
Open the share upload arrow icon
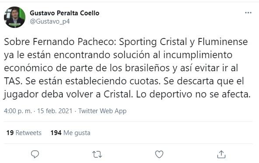click(x=221, y=154)
